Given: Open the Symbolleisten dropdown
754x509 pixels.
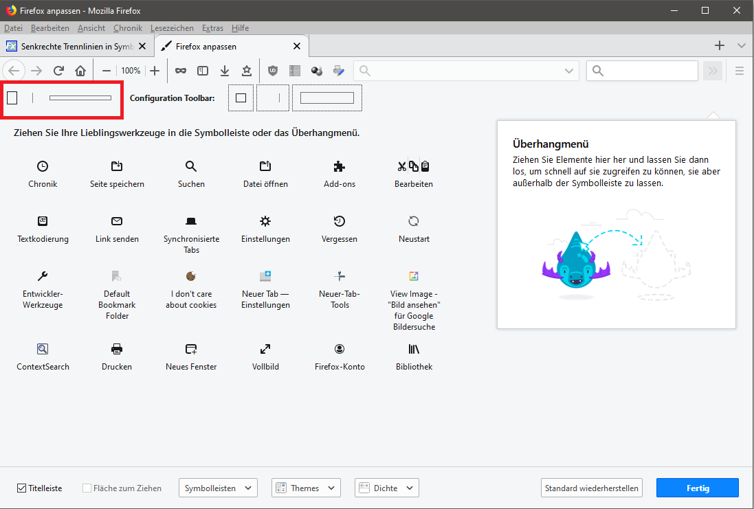Looking at the screenshot, I should coord(218,488).
